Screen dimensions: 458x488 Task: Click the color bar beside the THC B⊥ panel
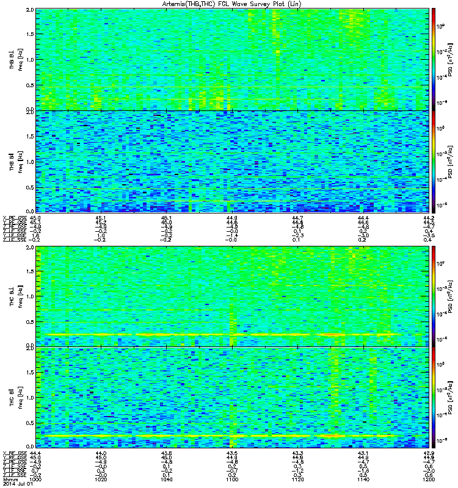click(433, 296)
